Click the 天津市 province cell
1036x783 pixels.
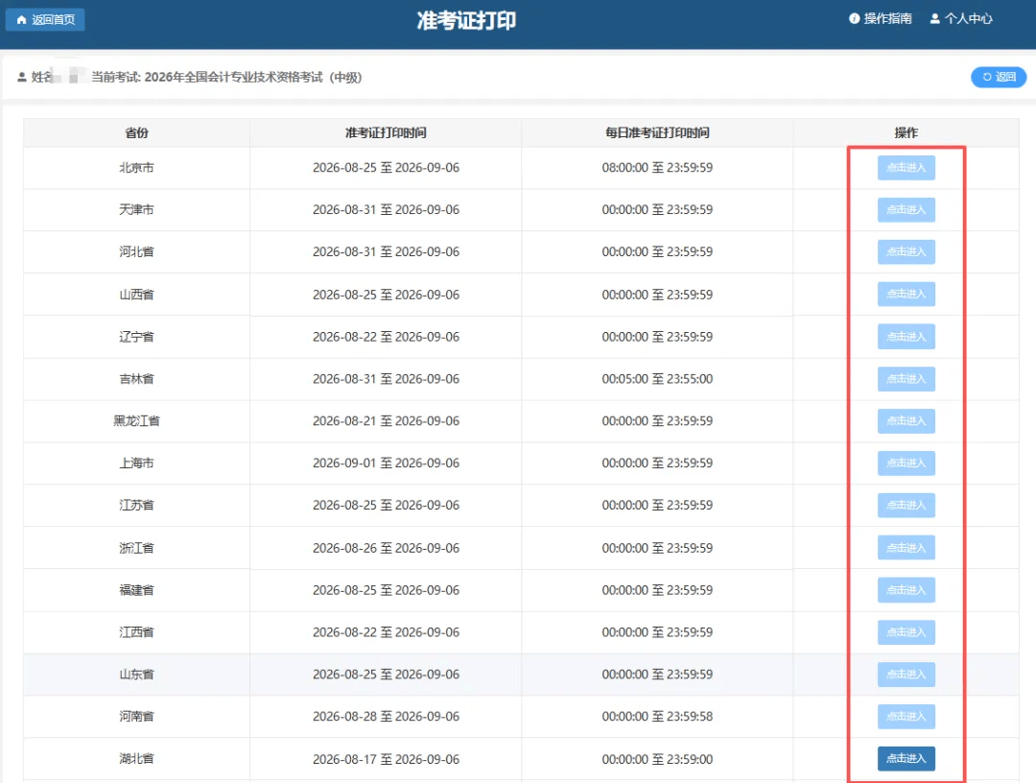[137, 210]
